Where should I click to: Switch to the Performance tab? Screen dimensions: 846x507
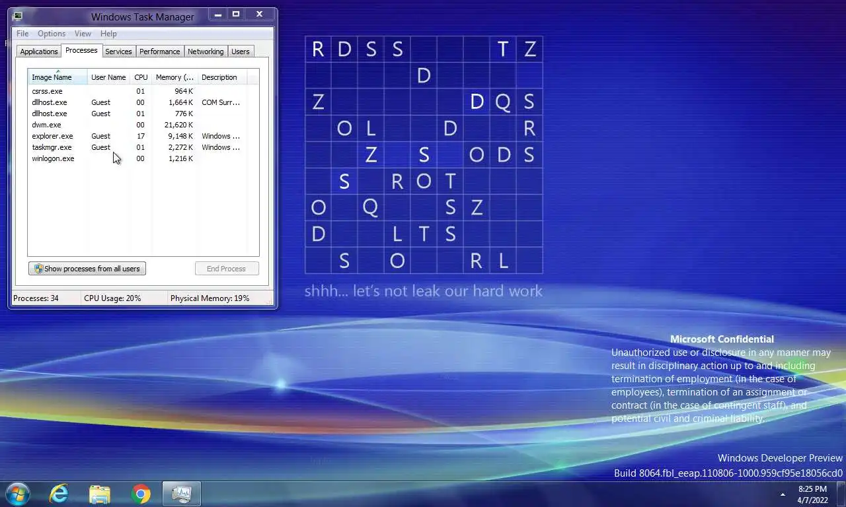[x=159, y=51]
